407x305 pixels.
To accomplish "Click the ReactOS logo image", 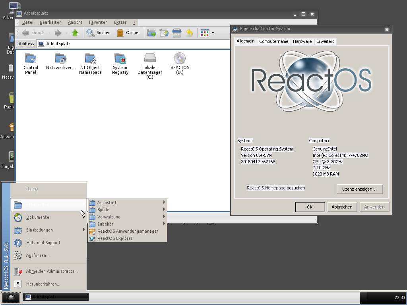I will pos(312,81).
